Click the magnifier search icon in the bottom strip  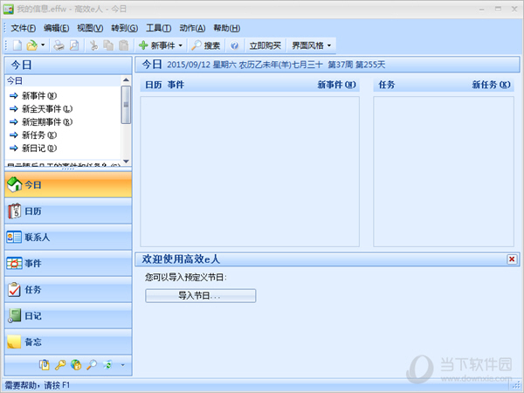pos(92,365)
